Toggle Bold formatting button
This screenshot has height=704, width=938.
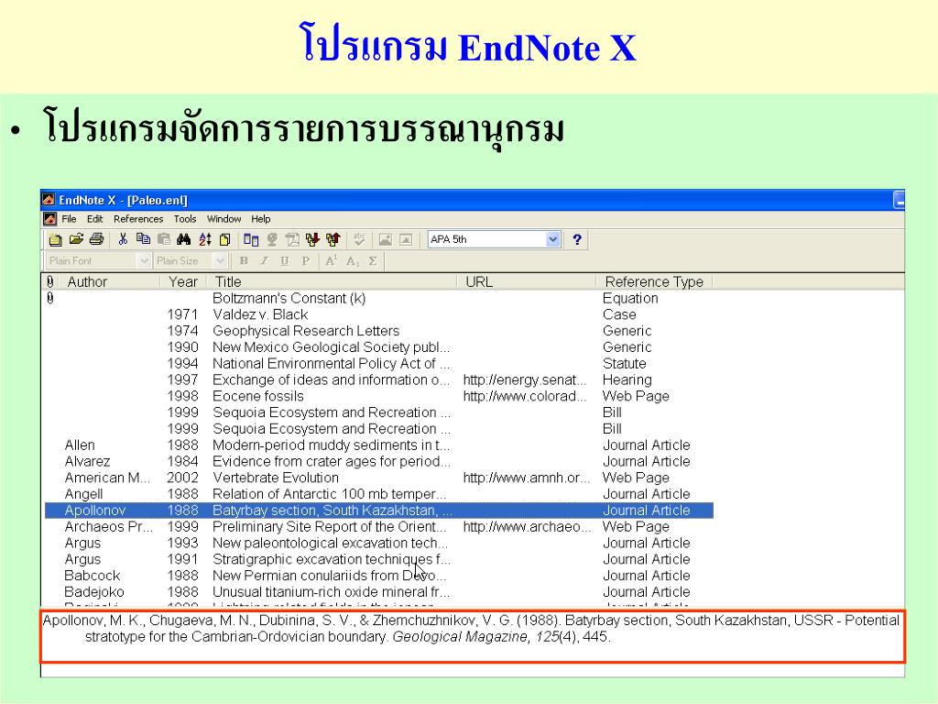pos(244,261)
